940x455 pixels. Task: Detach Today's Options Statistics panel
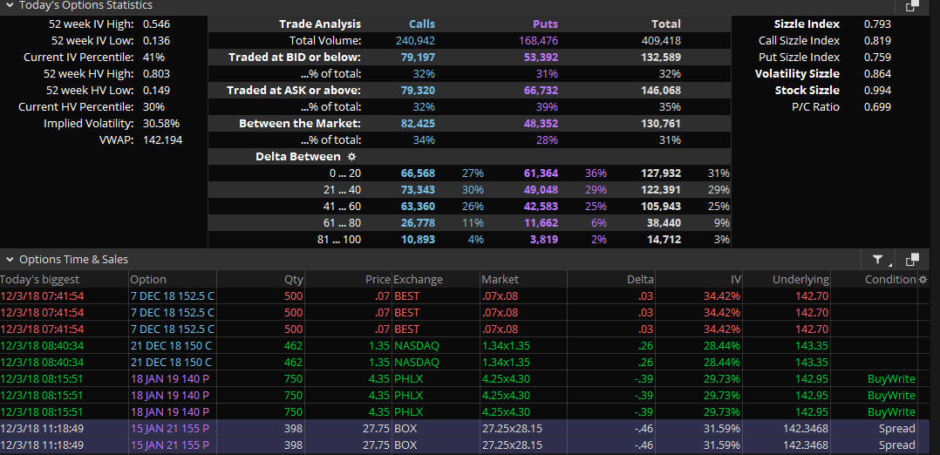click(912, 6)
